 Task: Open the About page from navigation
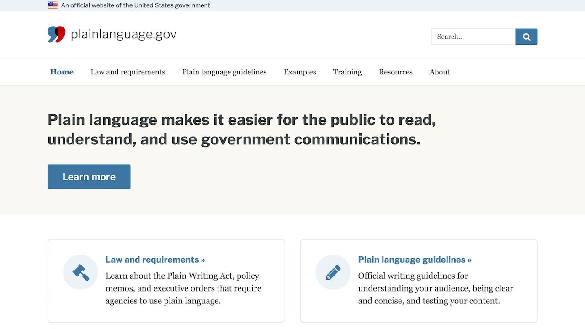point(440,72)
